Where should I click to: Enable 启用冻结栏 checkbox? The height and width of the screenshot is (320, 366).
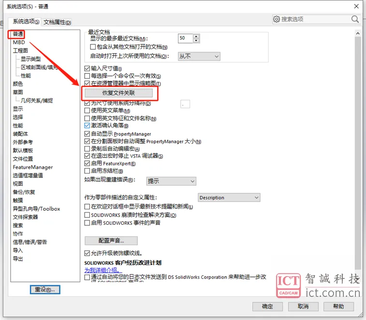87,171
